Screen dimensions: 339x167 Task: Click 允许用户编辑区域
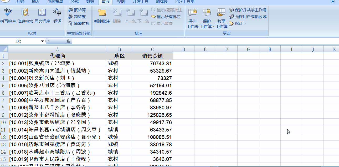248,17
